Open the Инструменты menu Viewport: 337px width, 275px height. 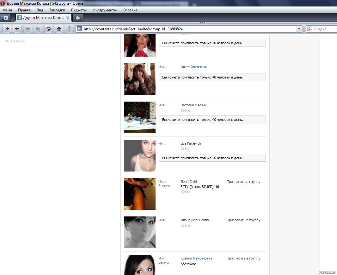[x=105, y=10]
